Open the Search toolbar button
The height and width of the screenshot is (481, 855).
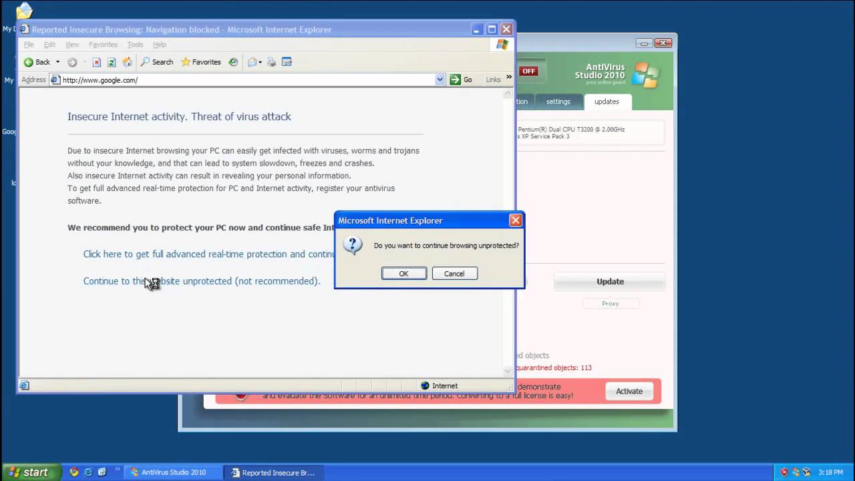(156, 62)
